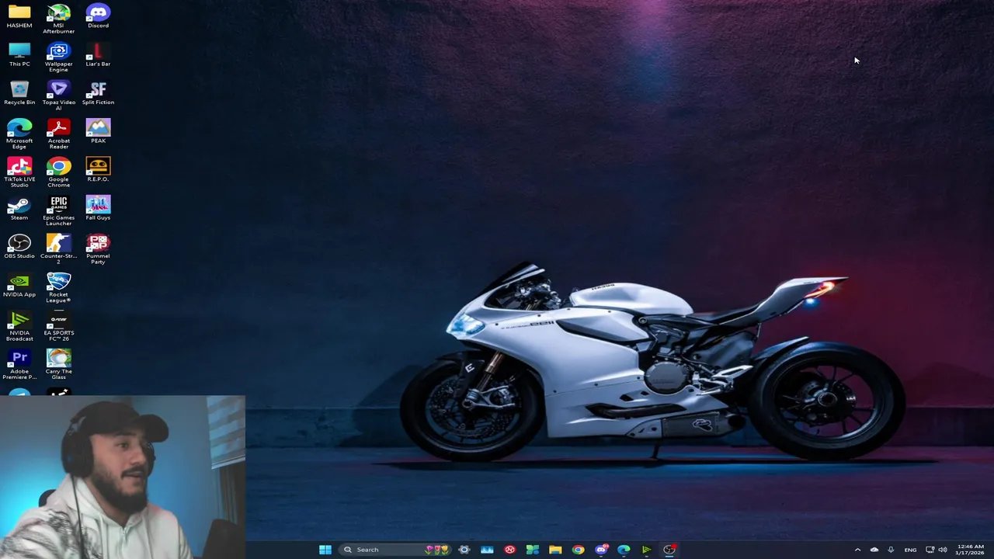Select the Liar's Bar game shortcut
994x559 pixels.
click(x=98, y=55)
